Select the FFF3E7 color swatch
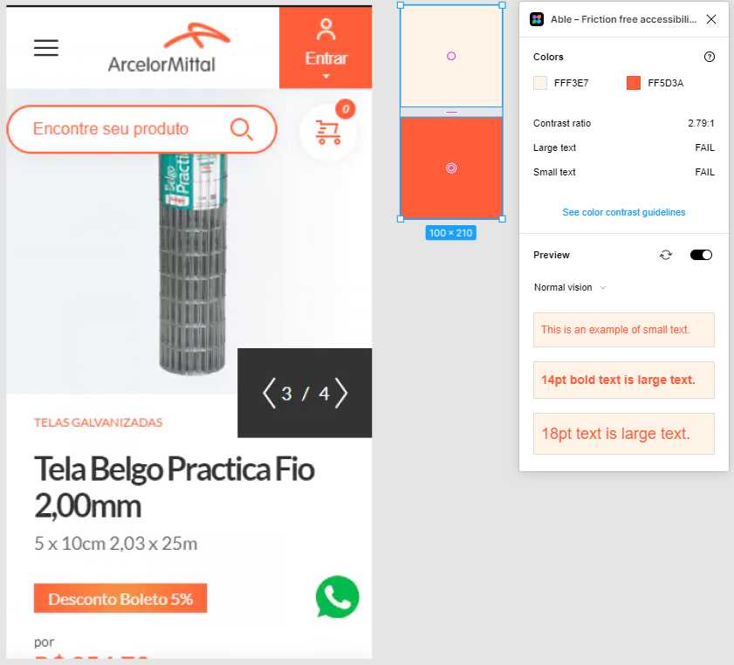Viewport: 734px width, 665px height. [x=540, y=83]
